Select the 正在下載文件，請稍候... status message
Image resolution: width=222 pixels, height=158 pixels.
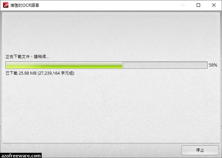click(x=27, y=57)
